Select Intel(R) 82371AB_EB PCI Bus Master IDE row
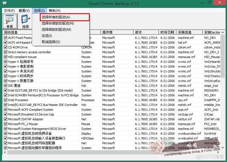 pyautogui.click(x=112, y=105)
